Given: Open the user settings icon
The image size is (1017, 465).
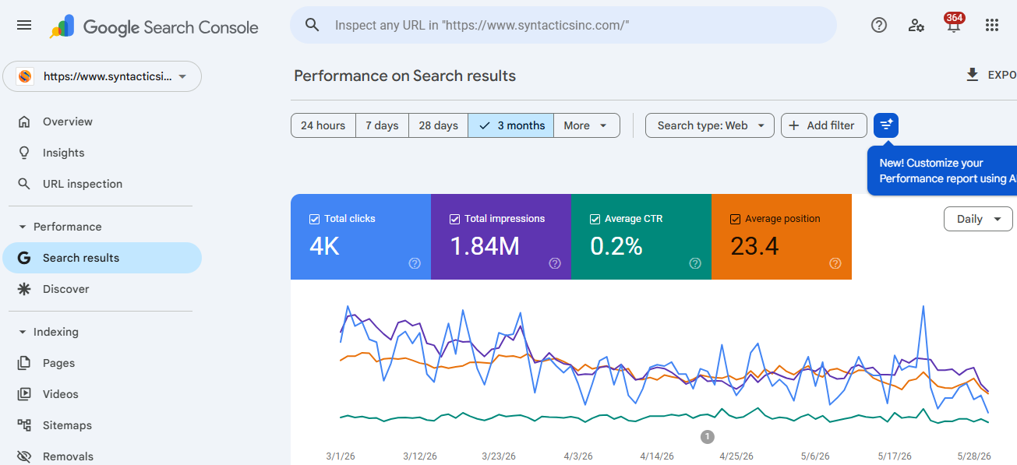Looking at the screenshot, I should (x=916, y=25).
